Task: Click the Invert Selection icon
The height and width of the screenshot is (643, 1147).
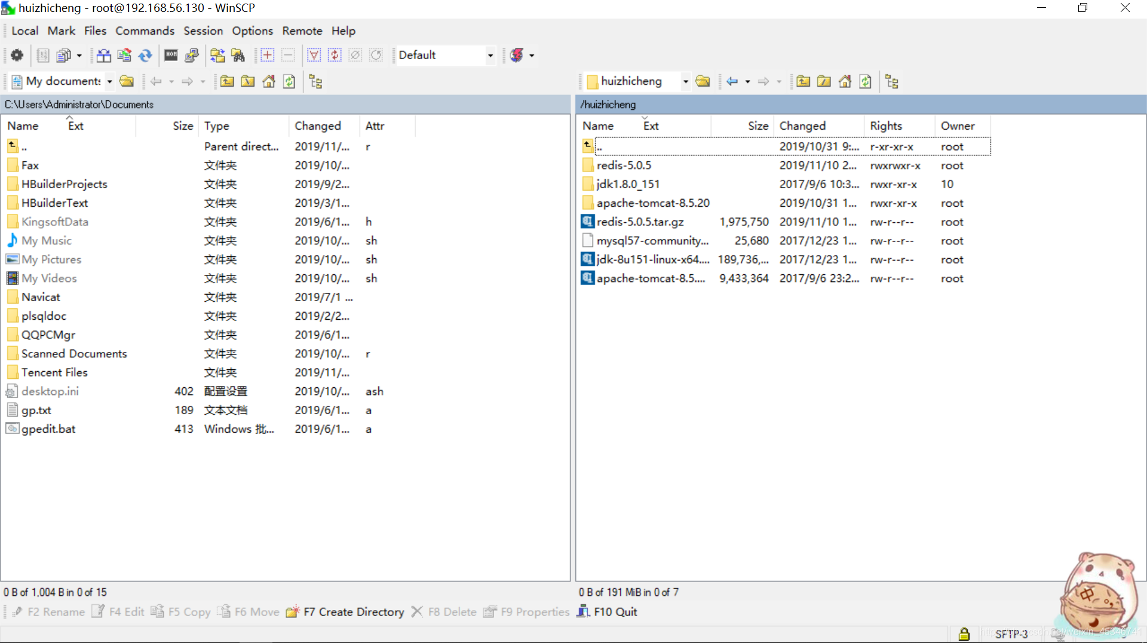Action: tap(335, 55)
